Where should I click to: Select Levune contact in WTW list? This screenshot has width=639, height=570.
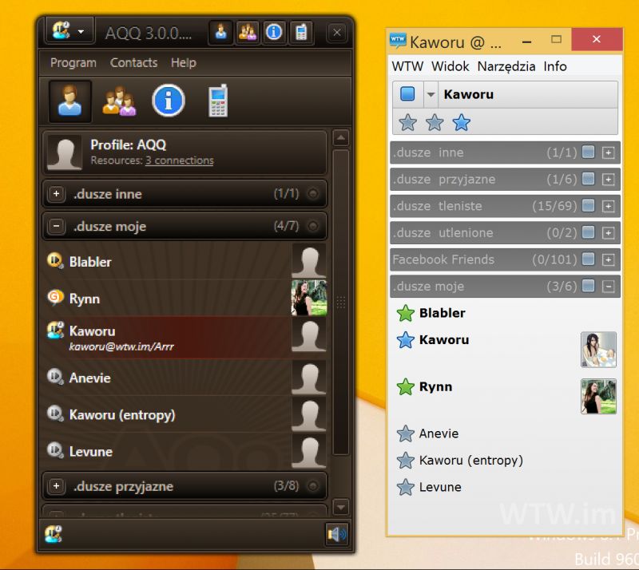coord(505,487)
